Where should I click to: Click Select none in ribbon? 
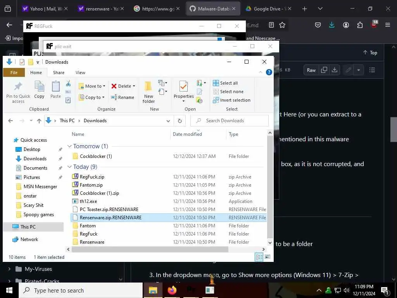(228, 92)
